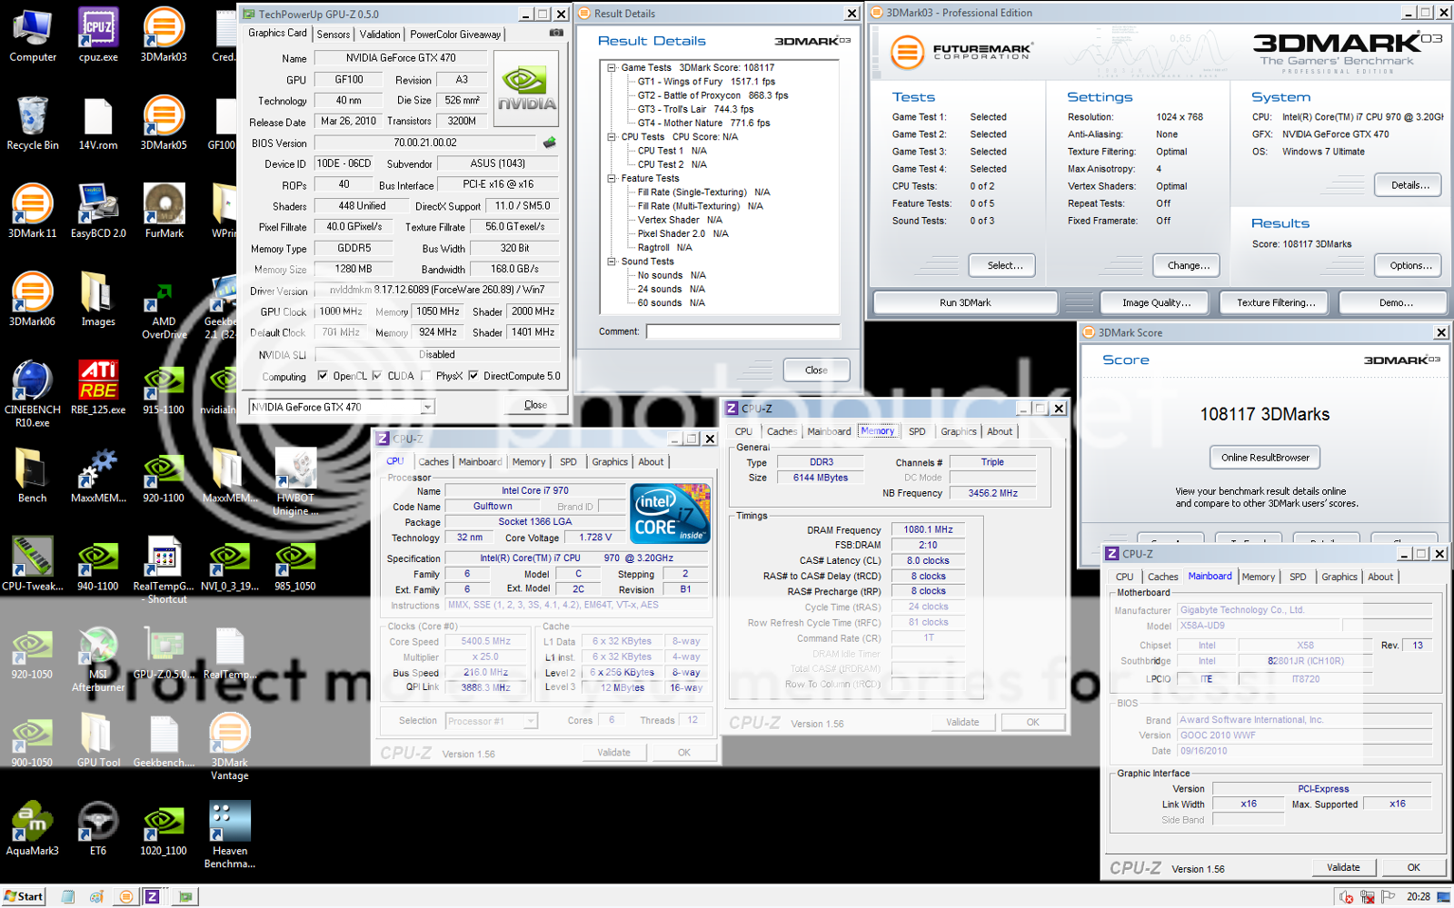Screen dimensions: 1454x908
Task: Click OK in CPU-Z Mainboard window
Action: (x=1414, y=867)
